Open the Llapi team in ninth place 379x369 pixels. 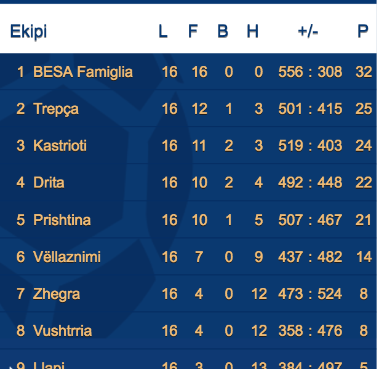click(49, 365)
